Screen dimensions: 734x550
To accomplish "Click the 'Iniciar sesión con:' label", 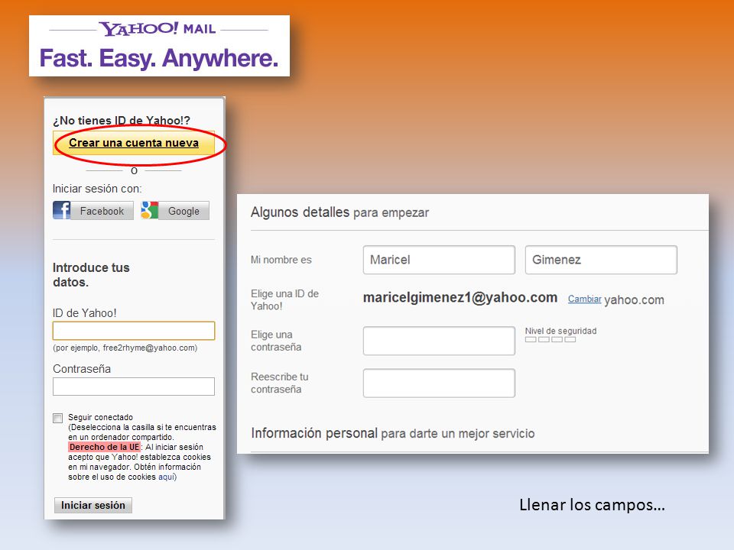I will point(97,189).
